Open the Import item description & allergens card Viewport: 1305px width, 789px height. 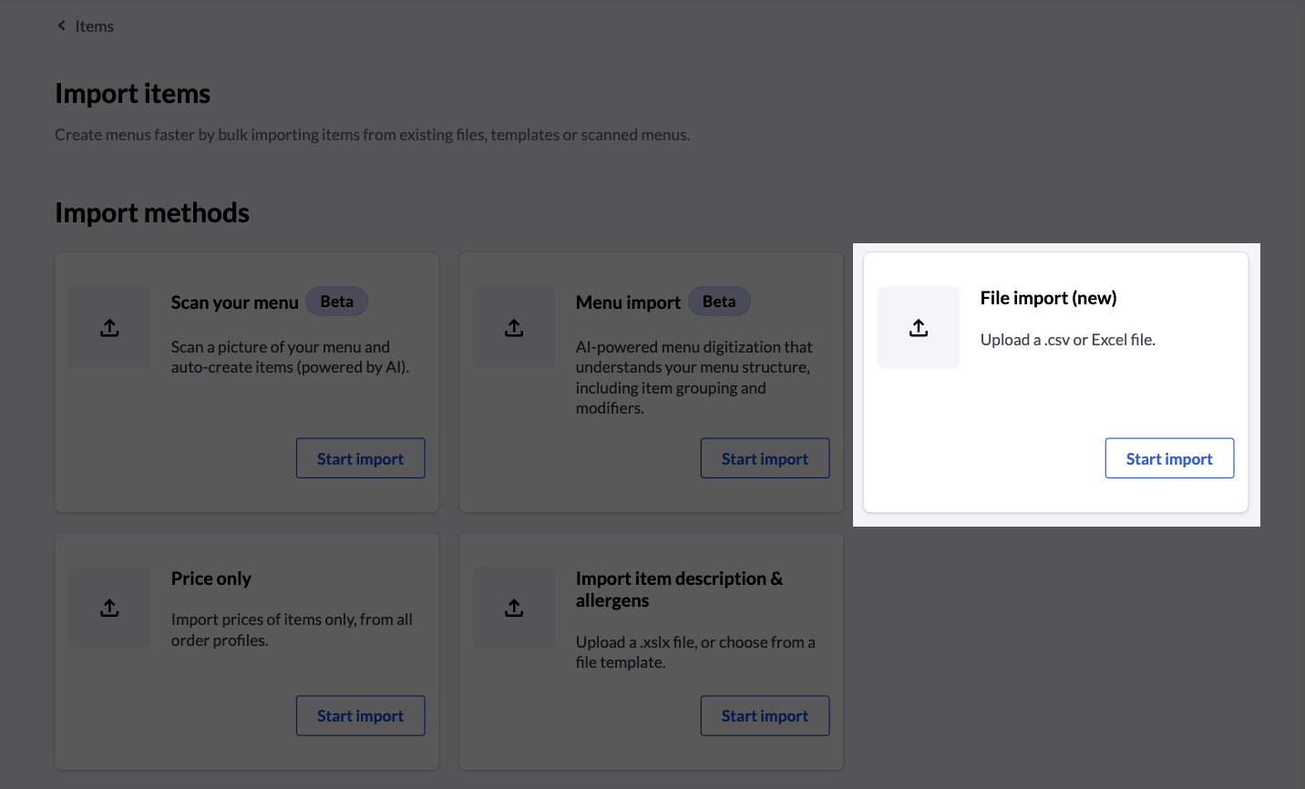[x=651, y=651]
